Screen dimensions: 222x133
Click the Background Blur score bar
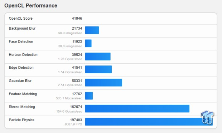pos(92,30)
